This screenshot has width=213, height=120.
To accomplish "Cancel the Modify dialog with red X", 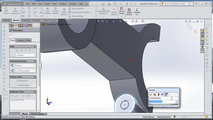I will pos(154,94).
